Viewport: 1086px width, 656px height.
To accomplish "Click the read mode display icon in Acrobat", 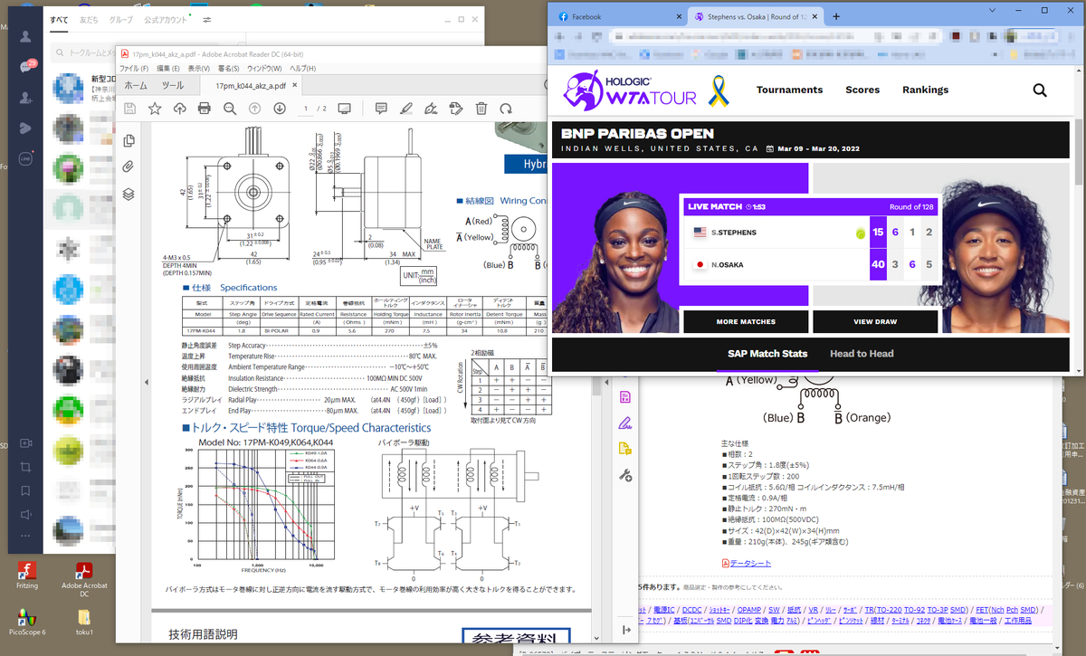I will [345, 109].
